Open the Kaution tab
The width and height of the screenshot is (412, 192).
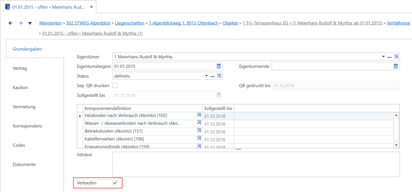coord(20,87)
